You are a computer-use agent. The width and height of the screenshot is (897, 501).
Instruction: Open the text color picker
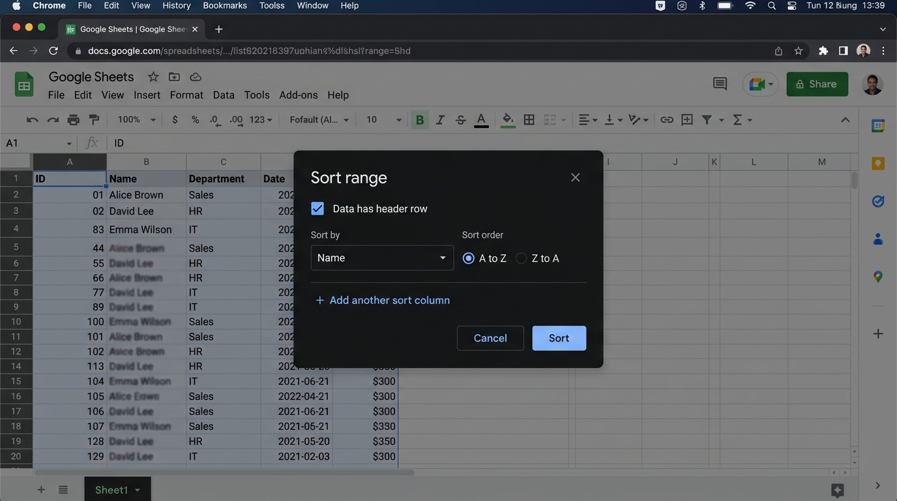481,120
